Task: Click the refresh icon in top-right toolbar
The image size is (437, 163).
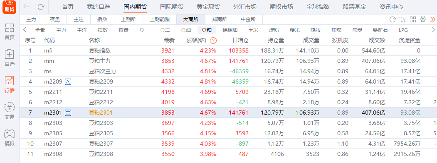Action: click(x=393, y=19)
